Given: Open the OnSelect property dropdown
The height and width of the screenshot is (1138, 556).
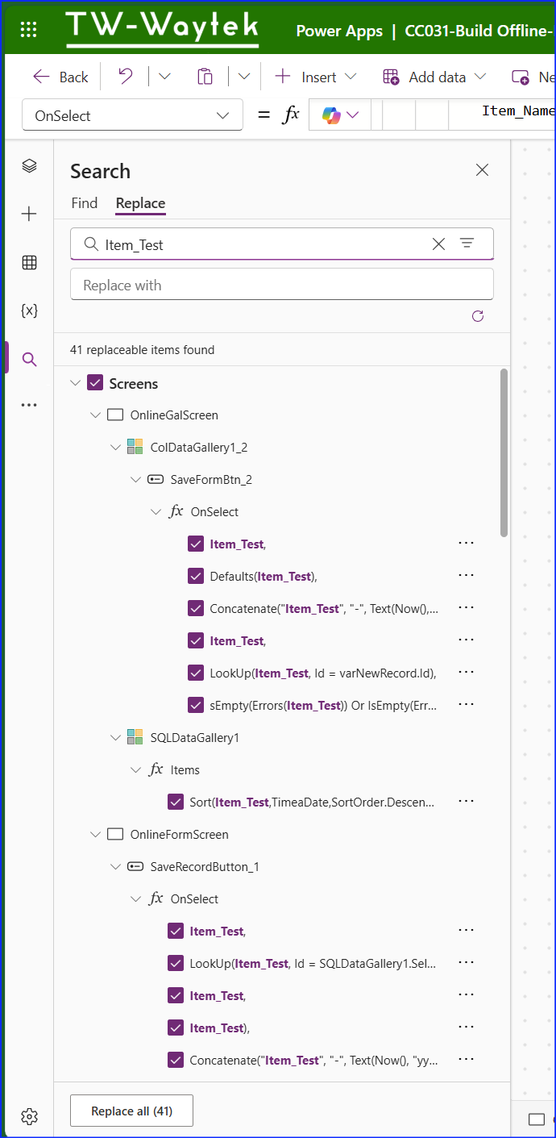Looking at the screenshot, I should (132, 115).
